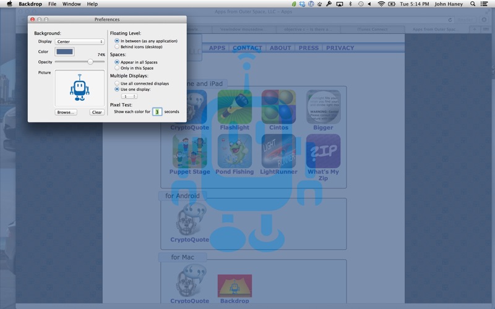Open the Bluetooth menu
495x309 pixels.
[350, 4]
